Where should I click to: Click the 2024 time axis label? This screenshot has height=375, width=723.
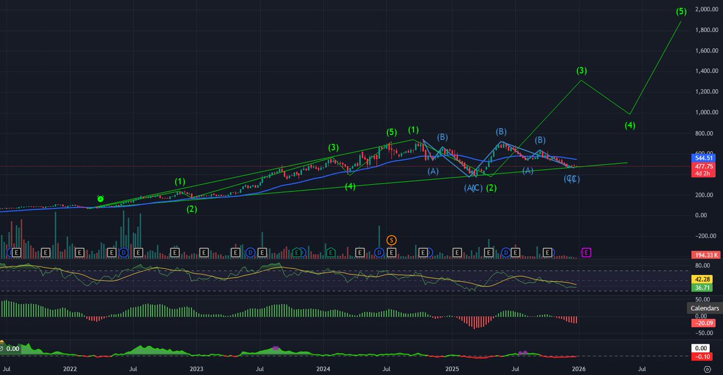(324, 368)
